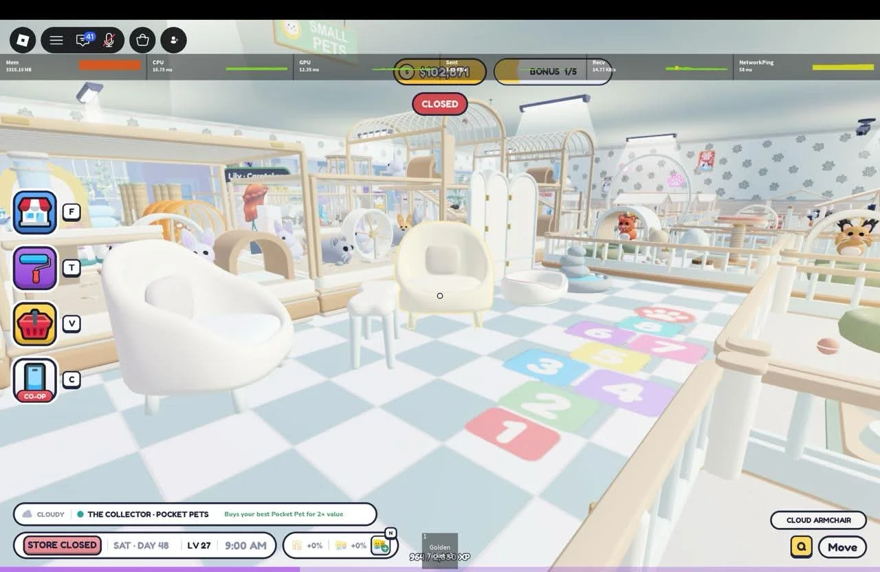Click the NetworkPing stat

tap(806, 66)
